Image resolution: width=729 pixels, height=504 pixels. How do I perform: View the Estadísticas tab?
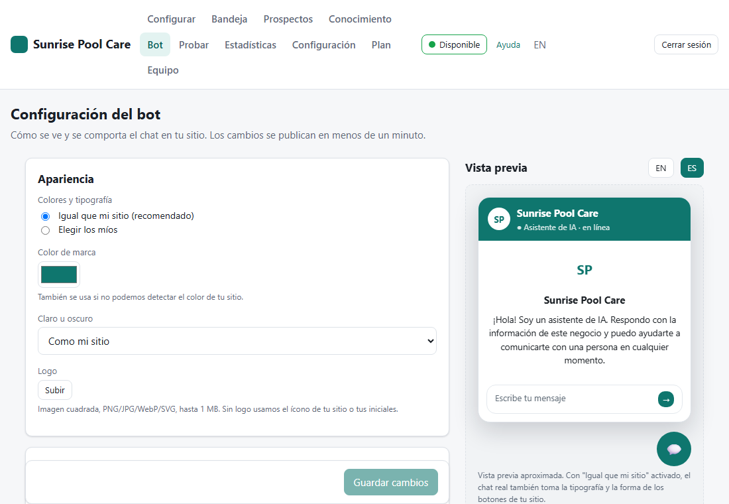click(250, 44)
